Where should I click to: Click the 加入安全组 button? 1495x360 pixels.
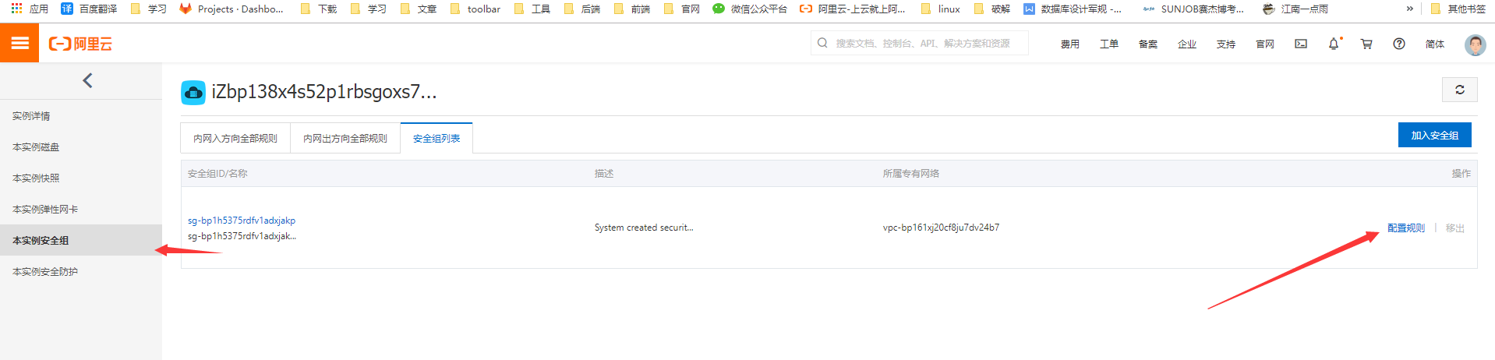point(1434,135)
